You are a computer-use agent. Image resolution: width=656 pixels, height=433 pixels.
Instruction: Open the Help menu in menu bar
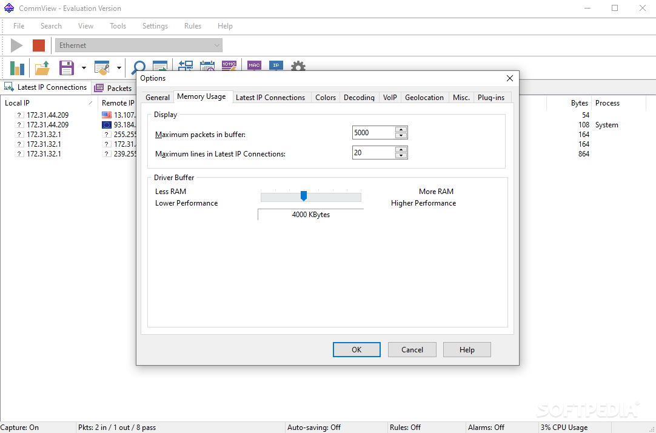pos(225,26)
